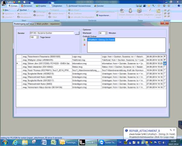Click the Tage bevor number field
The image size is (182, 146).
(33, 37)
